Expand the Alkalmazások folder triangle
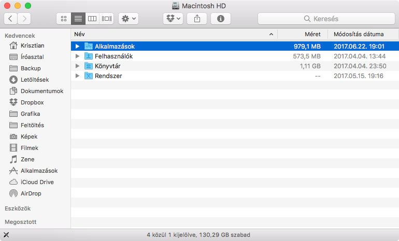399x241 pixels. click(x=77, y=46)
